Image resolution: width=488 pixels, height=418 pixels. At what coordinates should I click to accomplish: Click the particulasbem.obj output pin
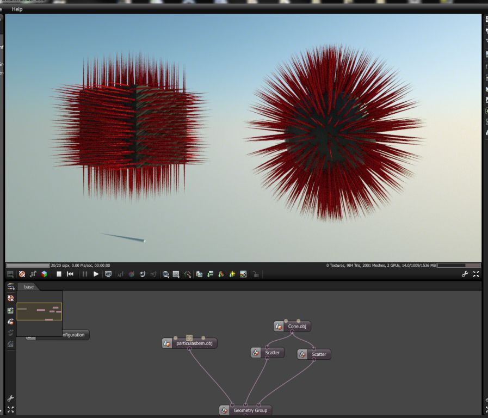189,348
